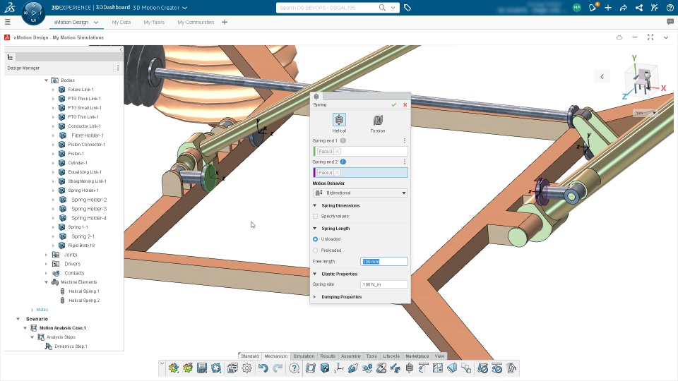Switch to the Simulation toolbar tab
Screen dimensions: 678x381
click(x=304, y=356)
